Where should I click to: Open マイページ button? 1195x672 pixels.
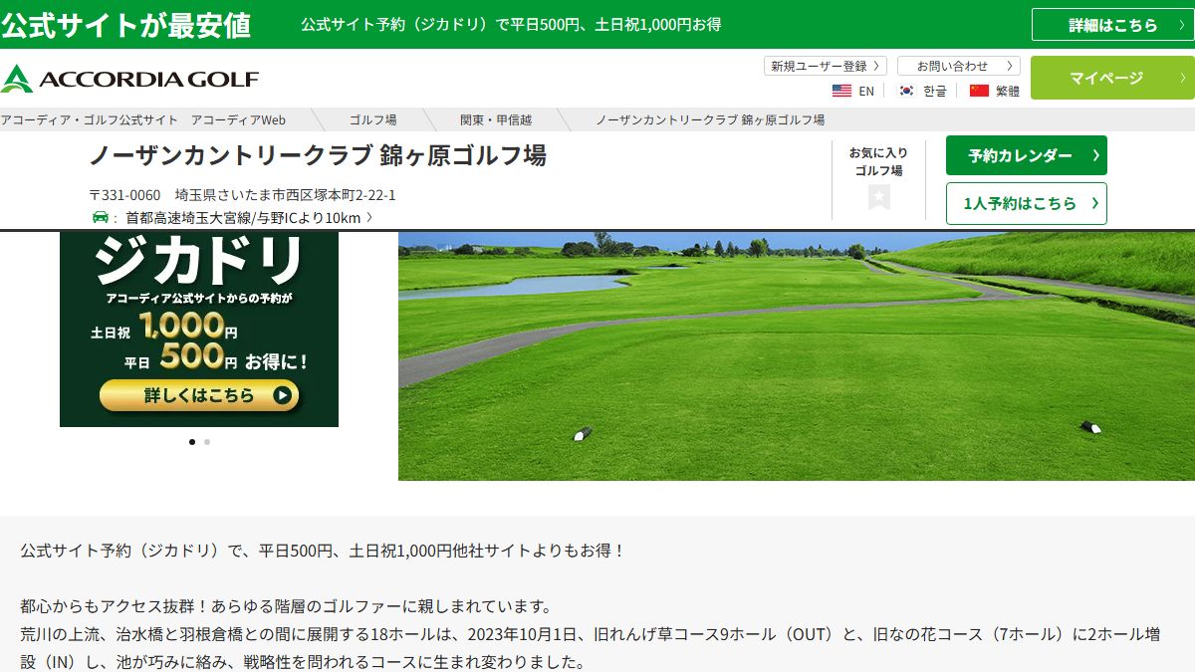(1112, 78)
